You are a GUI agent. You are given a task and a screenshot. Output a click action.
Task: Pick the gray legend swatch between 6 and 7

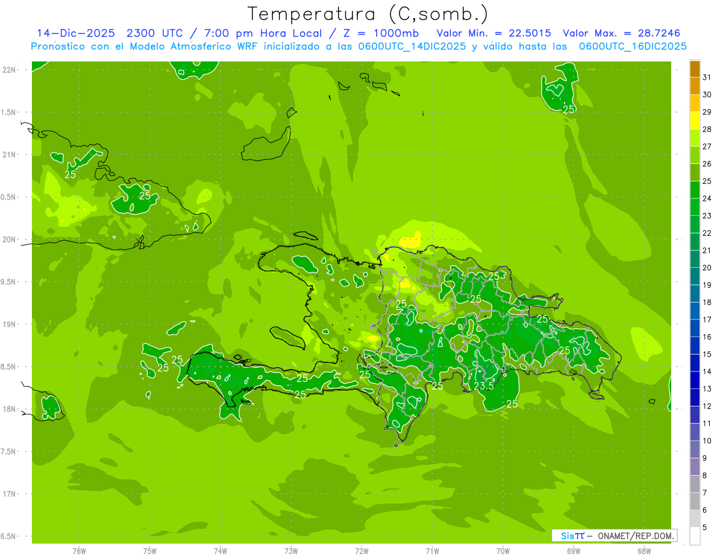(x=695, y=501)
